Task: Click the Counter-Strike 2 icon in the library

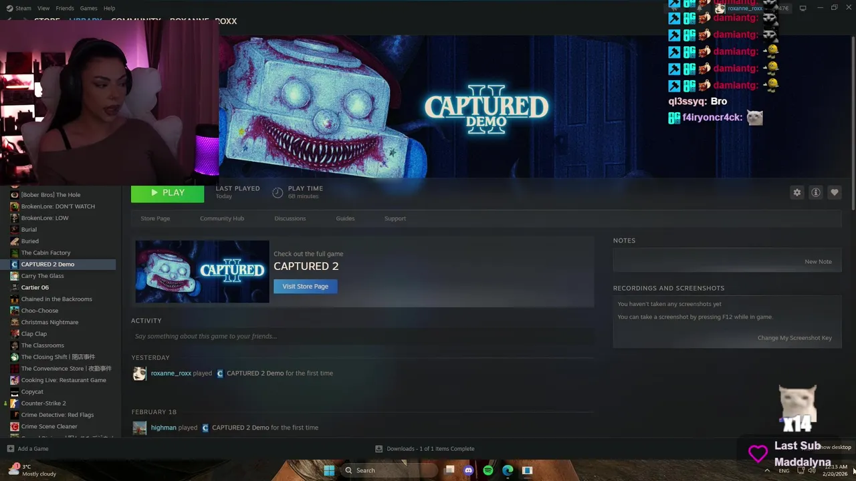Action: point(15,404)
